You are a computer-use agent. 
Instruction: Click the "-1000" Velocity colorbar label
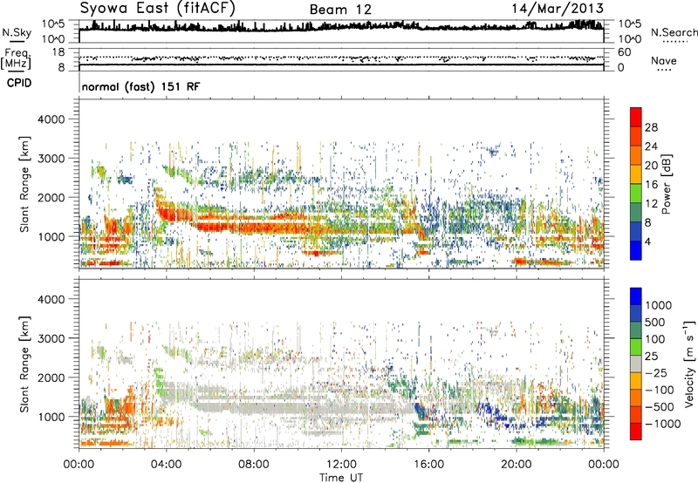click(x=663, y=424)
